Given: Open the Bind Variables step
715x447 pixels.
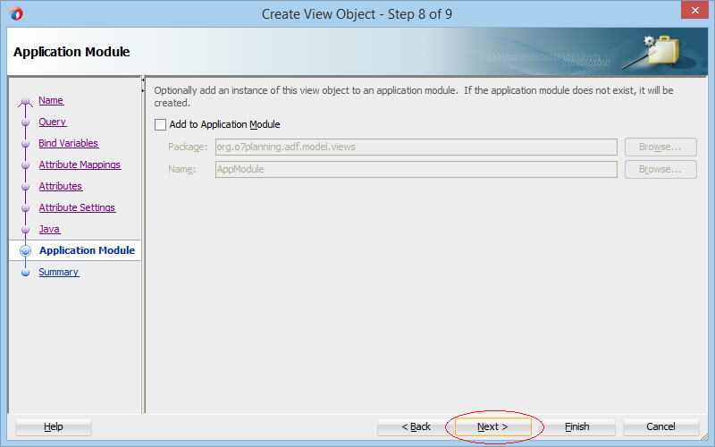Looking at the screenshot, I should pyautogui.click(x=69, y=143).
